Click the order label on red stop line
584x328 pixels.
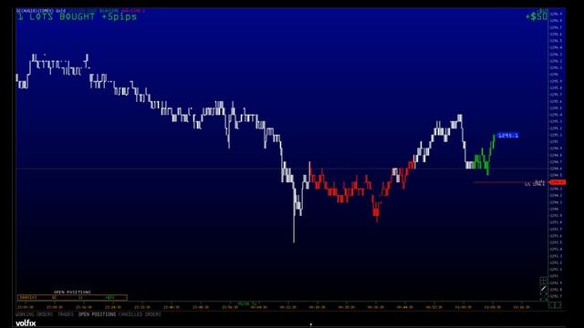(535, 183)
